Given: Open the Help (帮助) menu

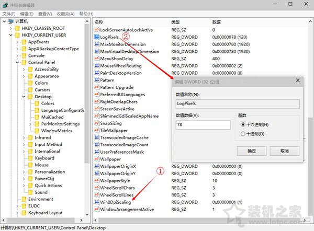Looking at the screenshot, I should [86, 14].
